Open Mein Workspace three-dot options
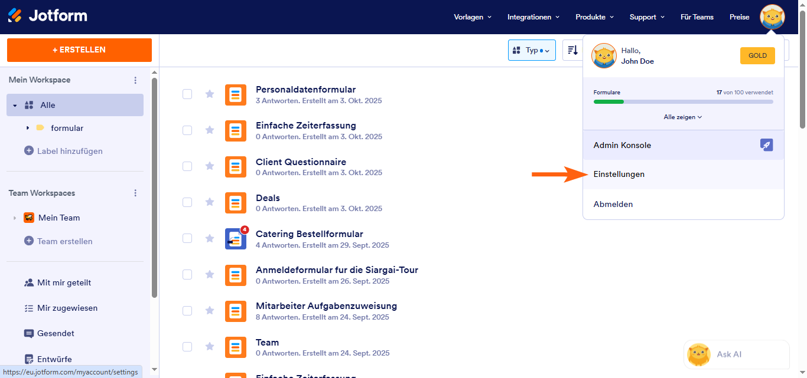The width and height of the screenshot is (807, 378). point(135,80)
